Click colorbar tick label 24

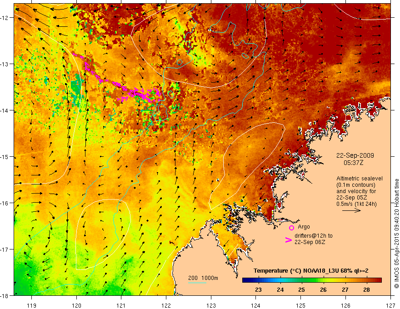point(280,289)
